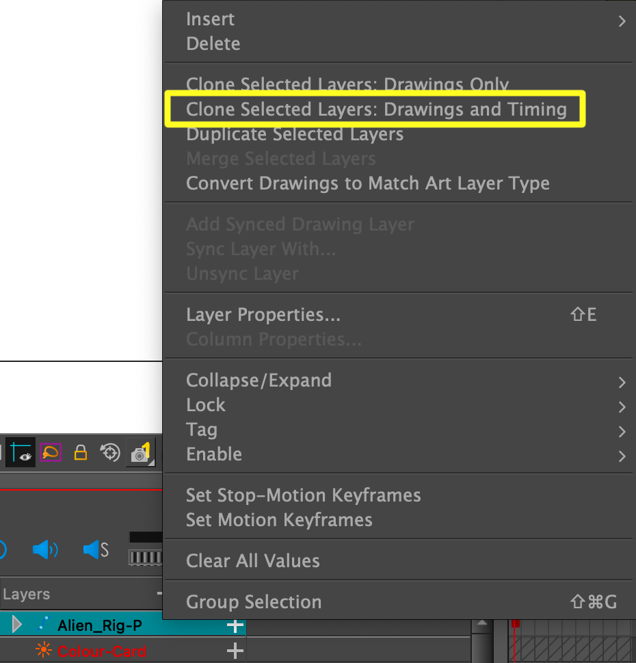Image resolution: width=636 pixels, height=663 pixels.
Task: Click the circular target reset icon
Action: [110, 453]
